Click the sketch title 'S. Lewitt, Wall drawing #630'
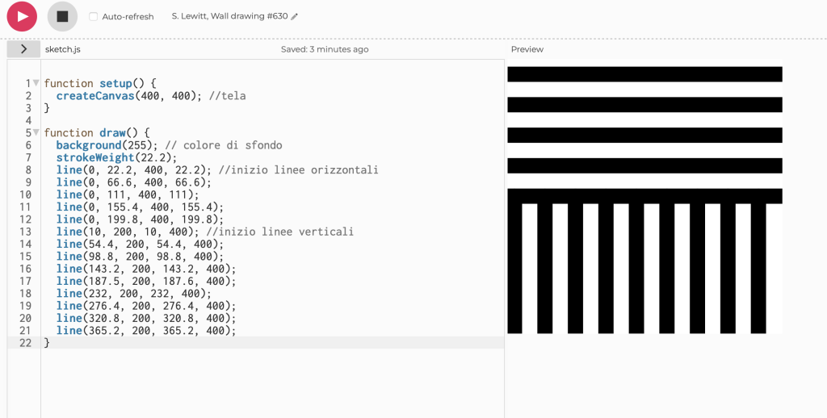The image size is (827, 418). (229, 17)
